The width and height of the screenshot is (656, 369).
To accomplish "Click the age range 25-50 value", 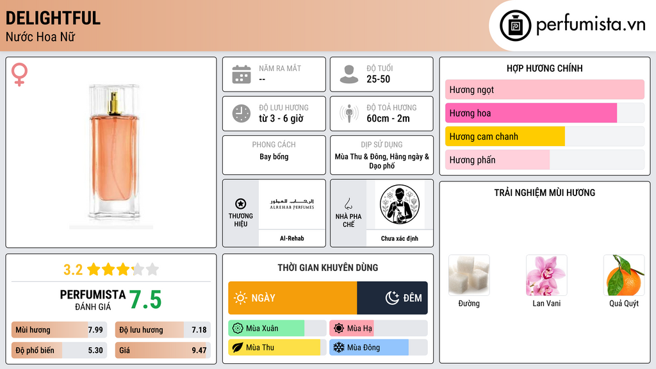I will pyautogui.click(x=378, y=79).
